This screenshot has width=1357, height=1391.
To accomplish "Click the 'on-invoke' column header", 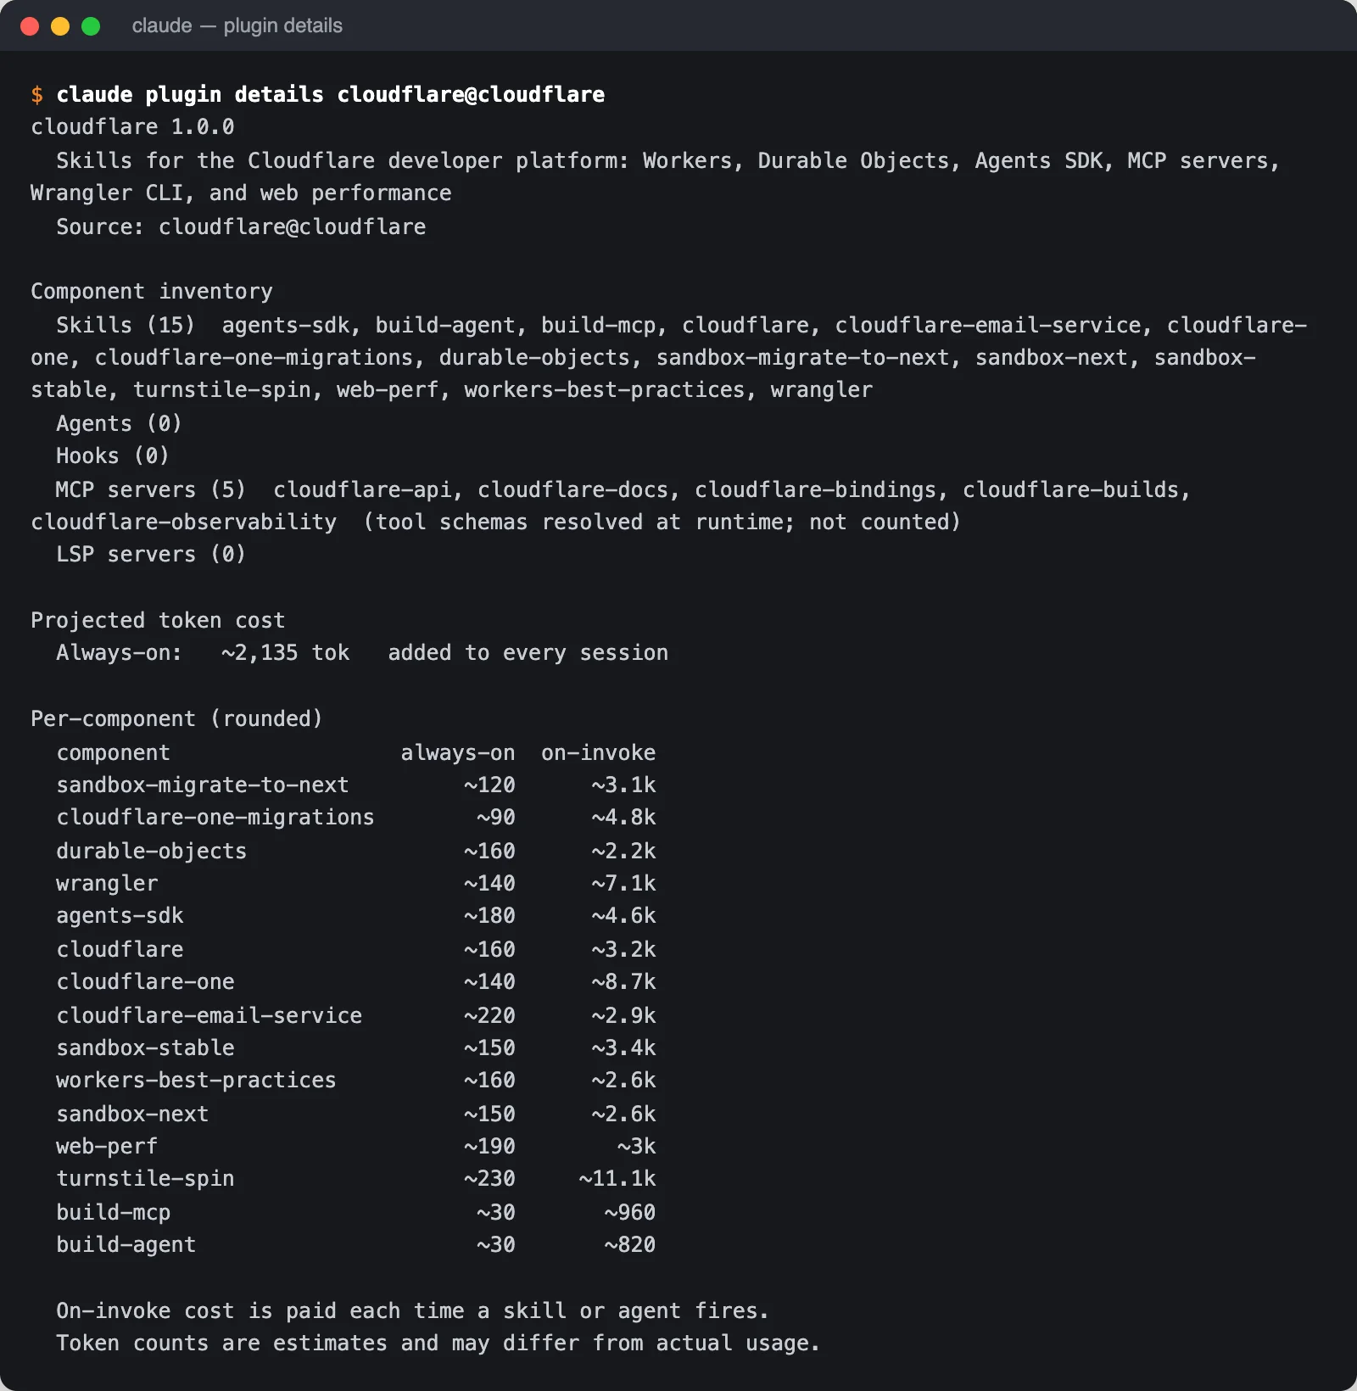I will (x=599, y=753).
